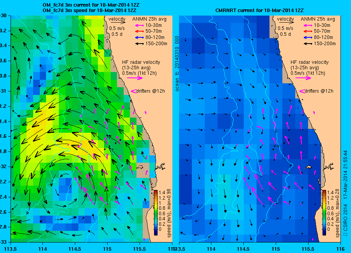Click vertical 'ocean_fc 20140310 000' text
351x253 pixels.
coord(177,64)
